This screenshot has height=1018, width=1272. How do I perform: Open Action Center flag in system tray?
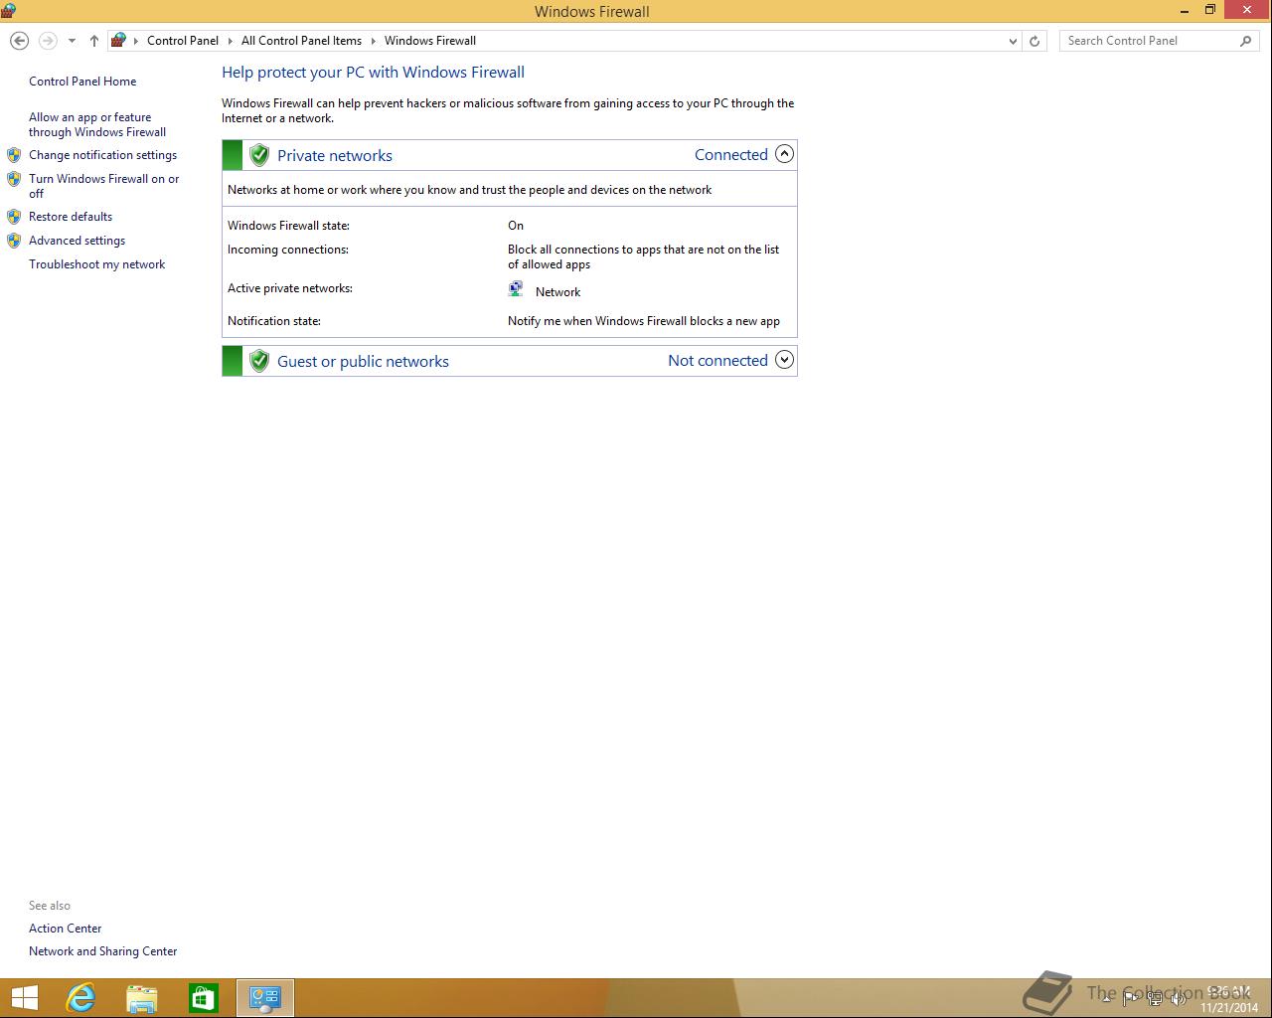point(1131,999)
